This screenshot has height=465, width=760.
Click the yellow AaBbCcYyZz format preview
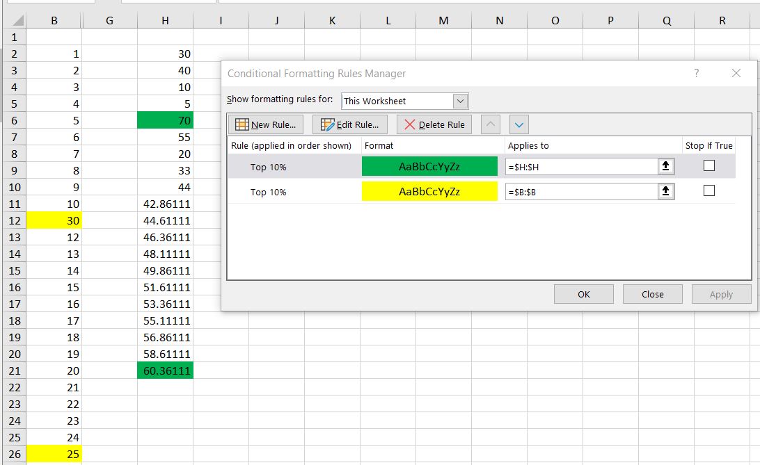[x=429, y=192]
